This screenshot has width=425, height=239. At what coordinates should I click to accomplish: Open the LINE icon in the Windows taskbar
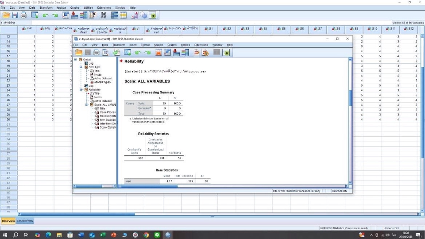[x=157, y=235]
